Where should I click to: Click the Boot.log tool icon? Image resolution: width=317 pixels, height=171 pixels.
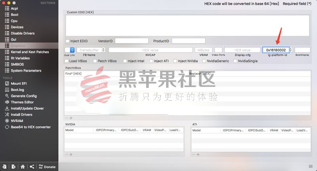[7, 89]
